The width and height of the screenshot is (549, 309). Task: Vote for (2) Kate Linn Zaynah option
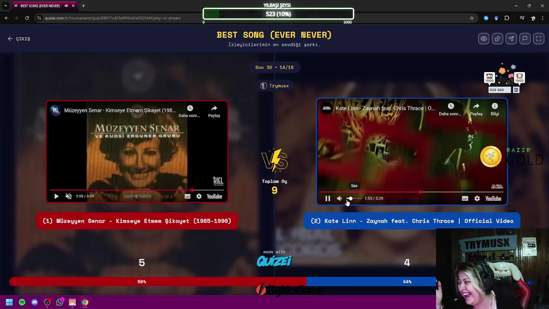pyautogui.click(x=412, y=221)
